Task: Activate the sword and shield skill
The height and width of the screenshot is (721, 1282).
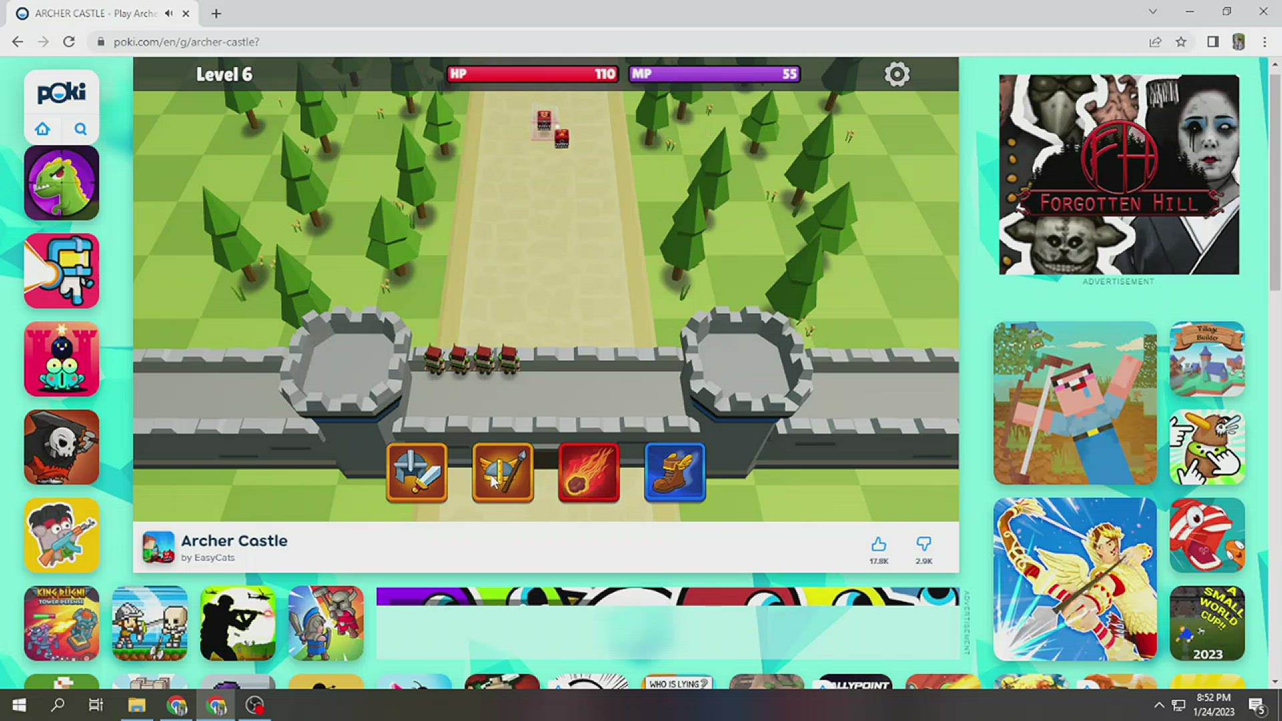Action: (x=417, y=473)
